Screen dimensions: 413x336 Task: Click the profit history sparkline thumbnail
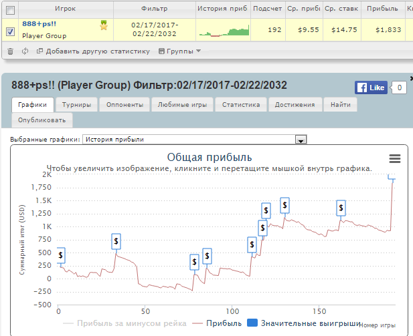(224, 30)
